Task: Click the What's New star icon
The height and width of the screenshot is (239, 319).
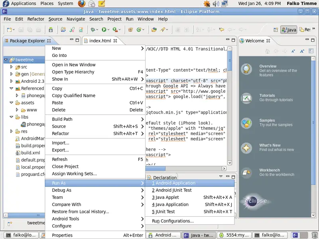Action: click(246, 148)
